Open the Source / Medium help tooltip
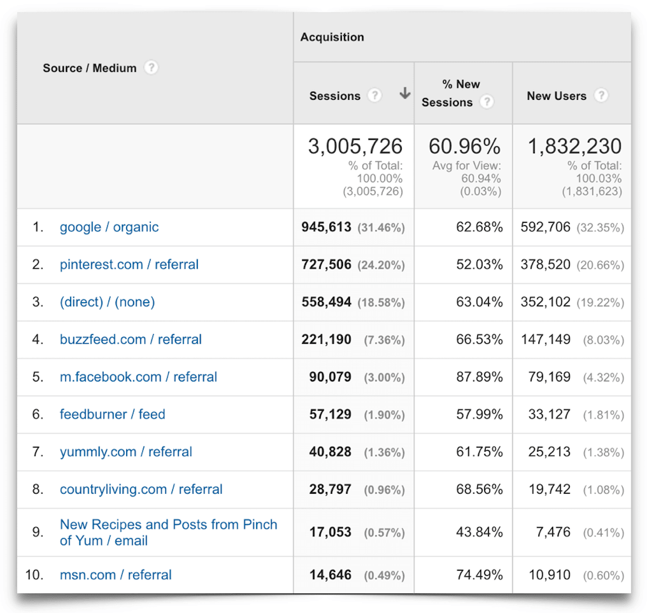Viewport: 647px width, 613px height. click(x=152, y=67)
